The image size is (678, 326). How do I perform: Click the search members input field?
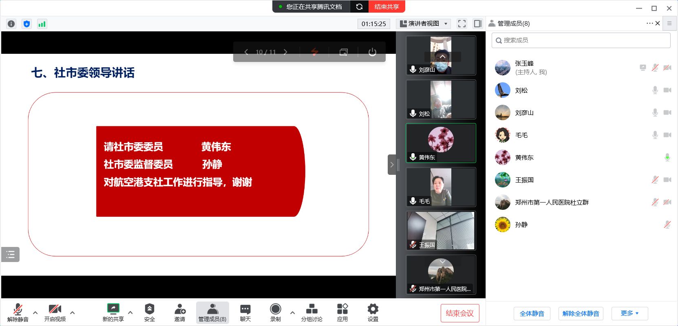(x=581, y=40)
